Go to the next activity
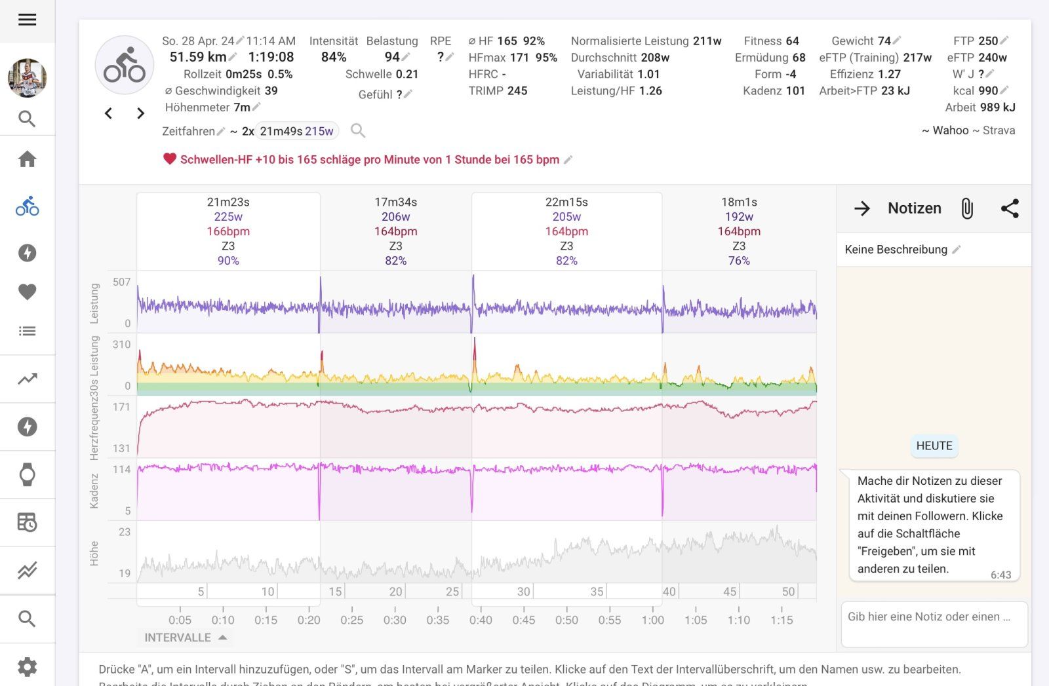1049x686 pixels. (x=140, y=113)
